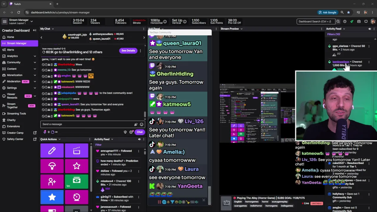Viewport: 377px width, 212px height.
Task: Open chat settings gear
Action: (131, 132)
